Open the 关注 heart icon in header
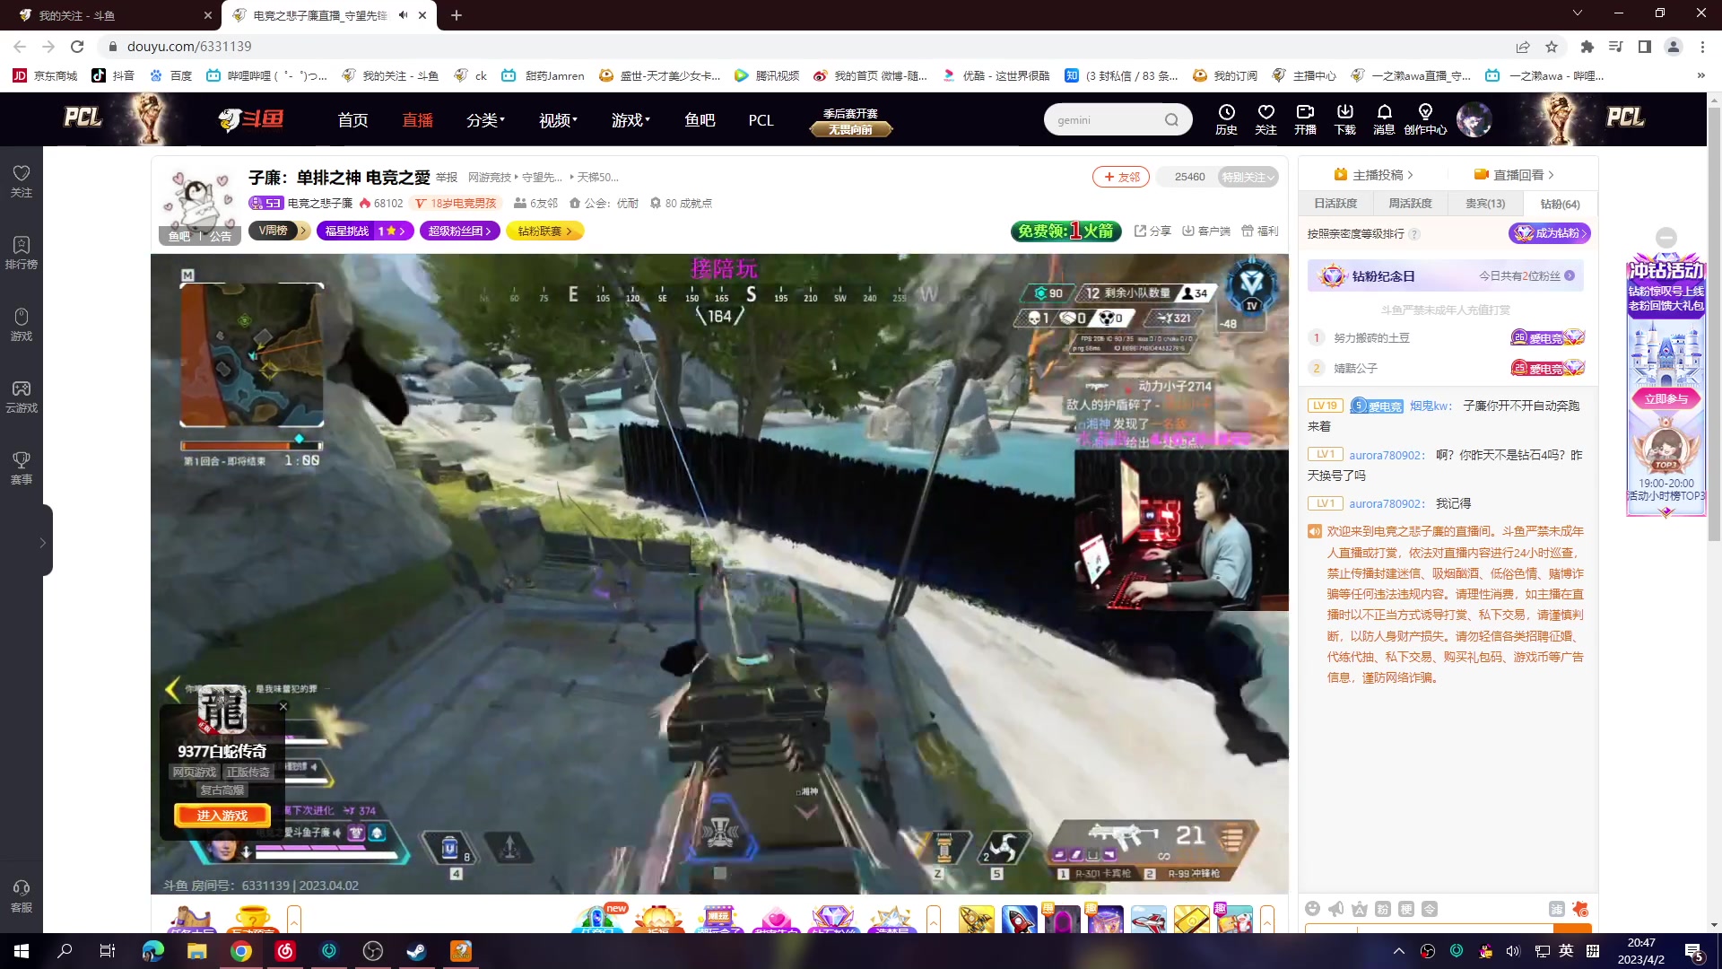This screenshot has width=1722, height=969. coord(1265,118)
